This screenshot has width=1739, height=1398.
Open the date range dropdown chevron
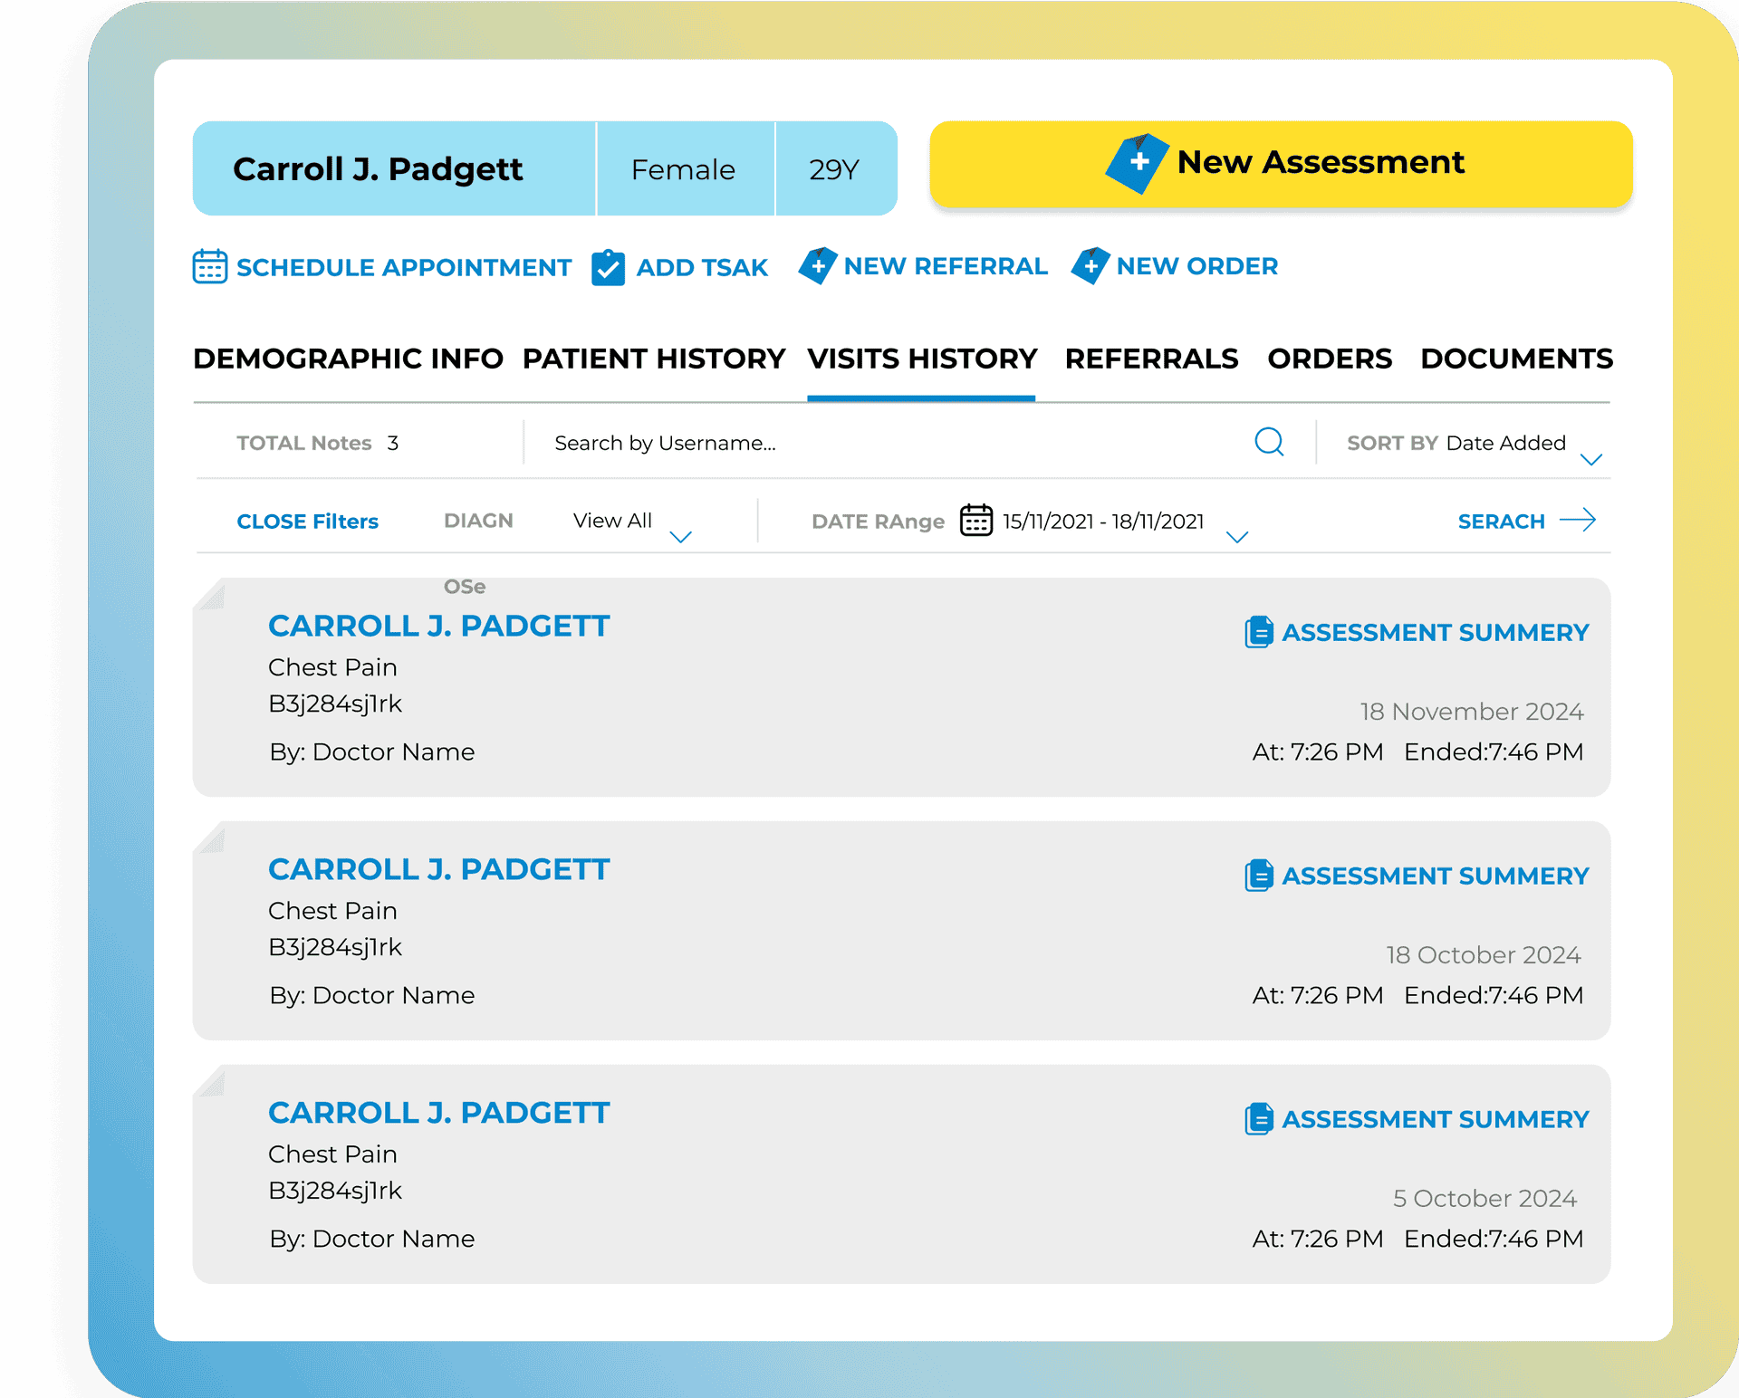coord(1236,536)
